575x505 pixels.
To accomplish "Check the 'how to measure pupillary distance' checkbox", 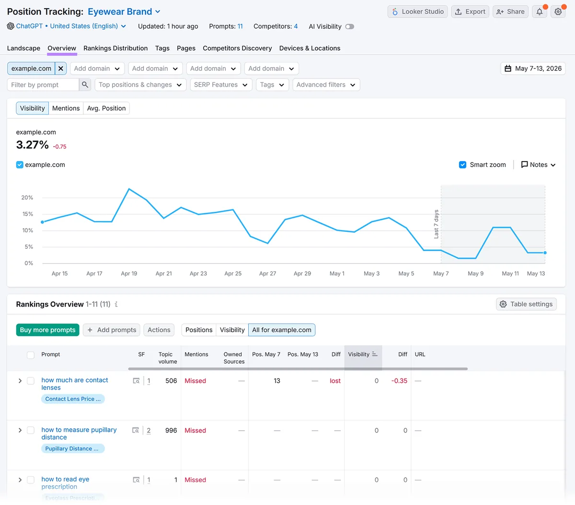I will tap(31, 430).
